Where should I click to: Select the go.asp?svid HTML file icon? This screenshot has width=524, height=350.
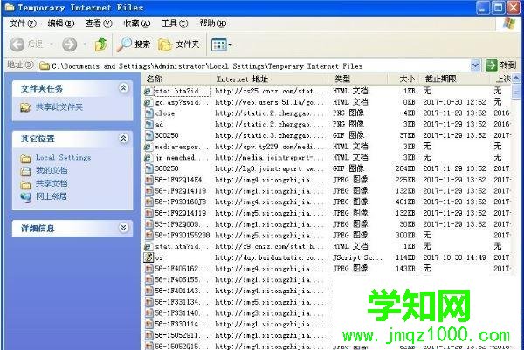point(148,102)
